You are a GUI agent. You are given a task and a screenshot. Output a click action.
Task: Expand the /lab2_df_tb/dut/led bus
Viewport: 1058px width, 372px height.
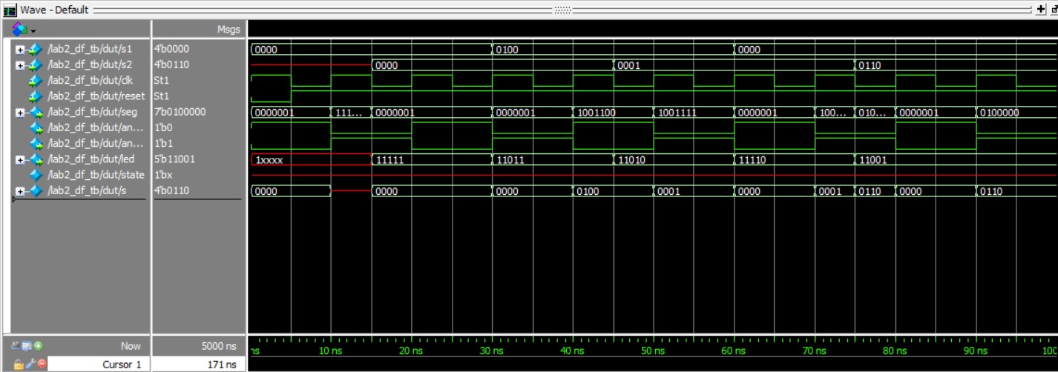coord(19,159)
